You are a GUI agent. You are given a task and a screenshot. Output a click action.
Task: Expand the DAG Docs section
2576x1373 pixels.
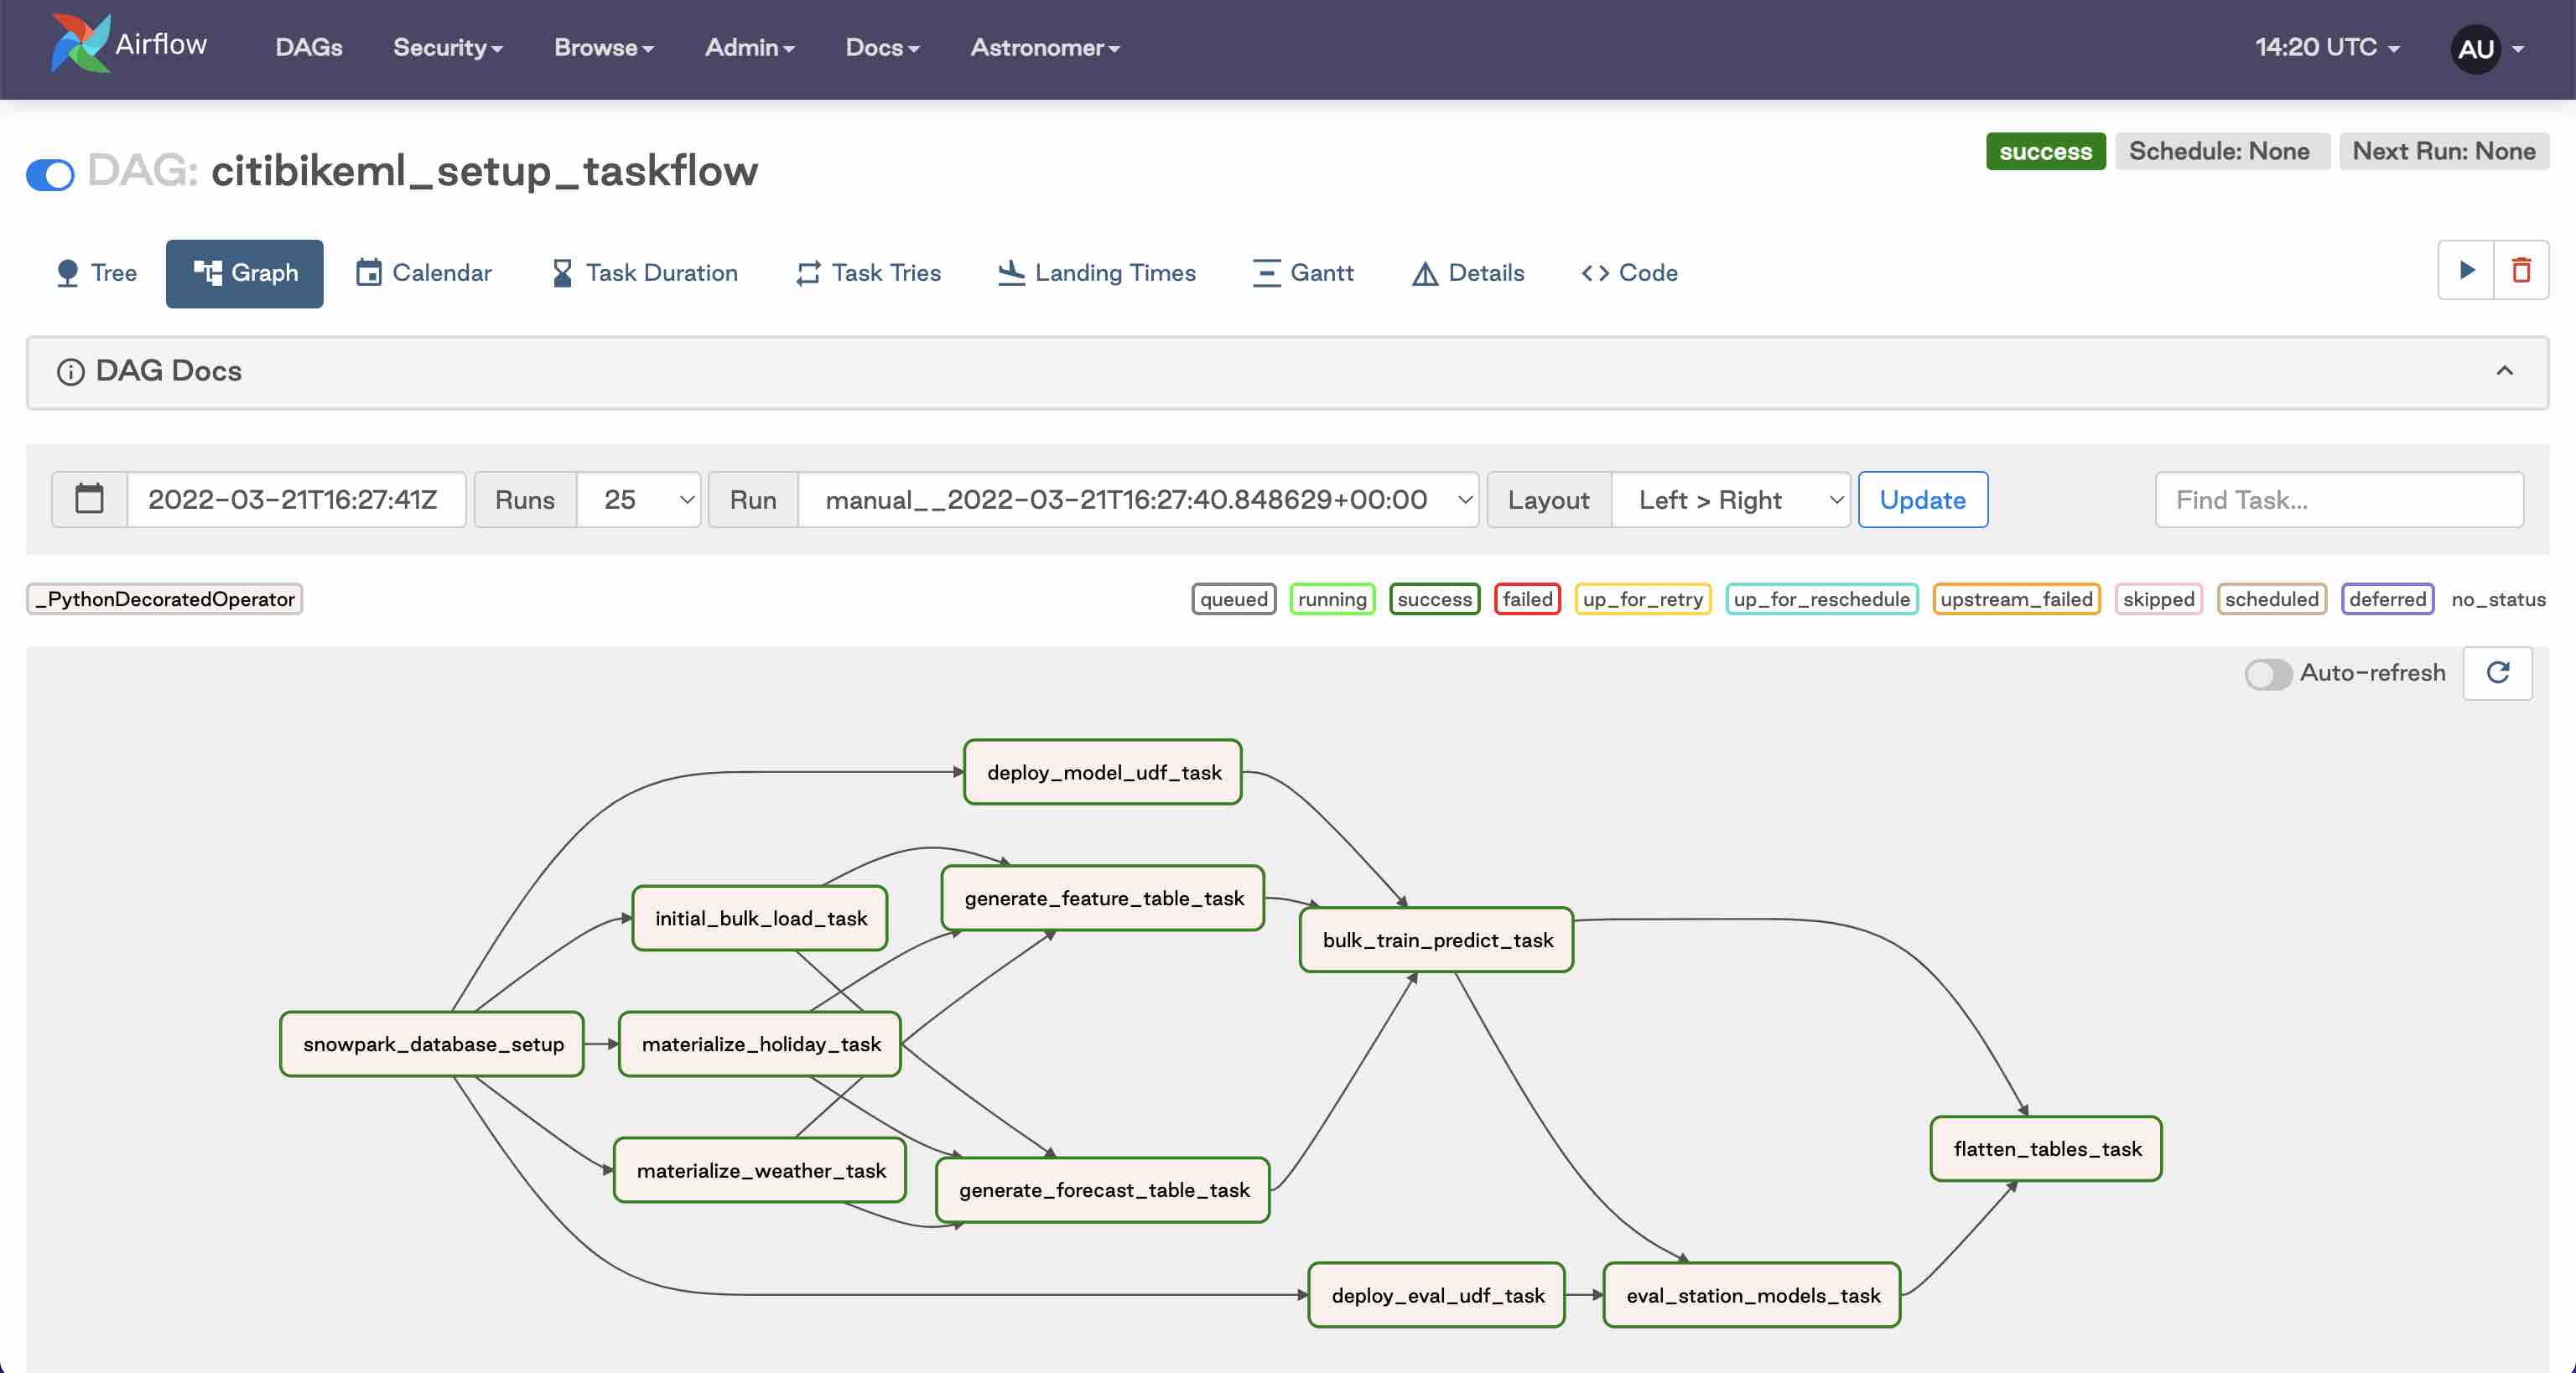click(2505, 371)
